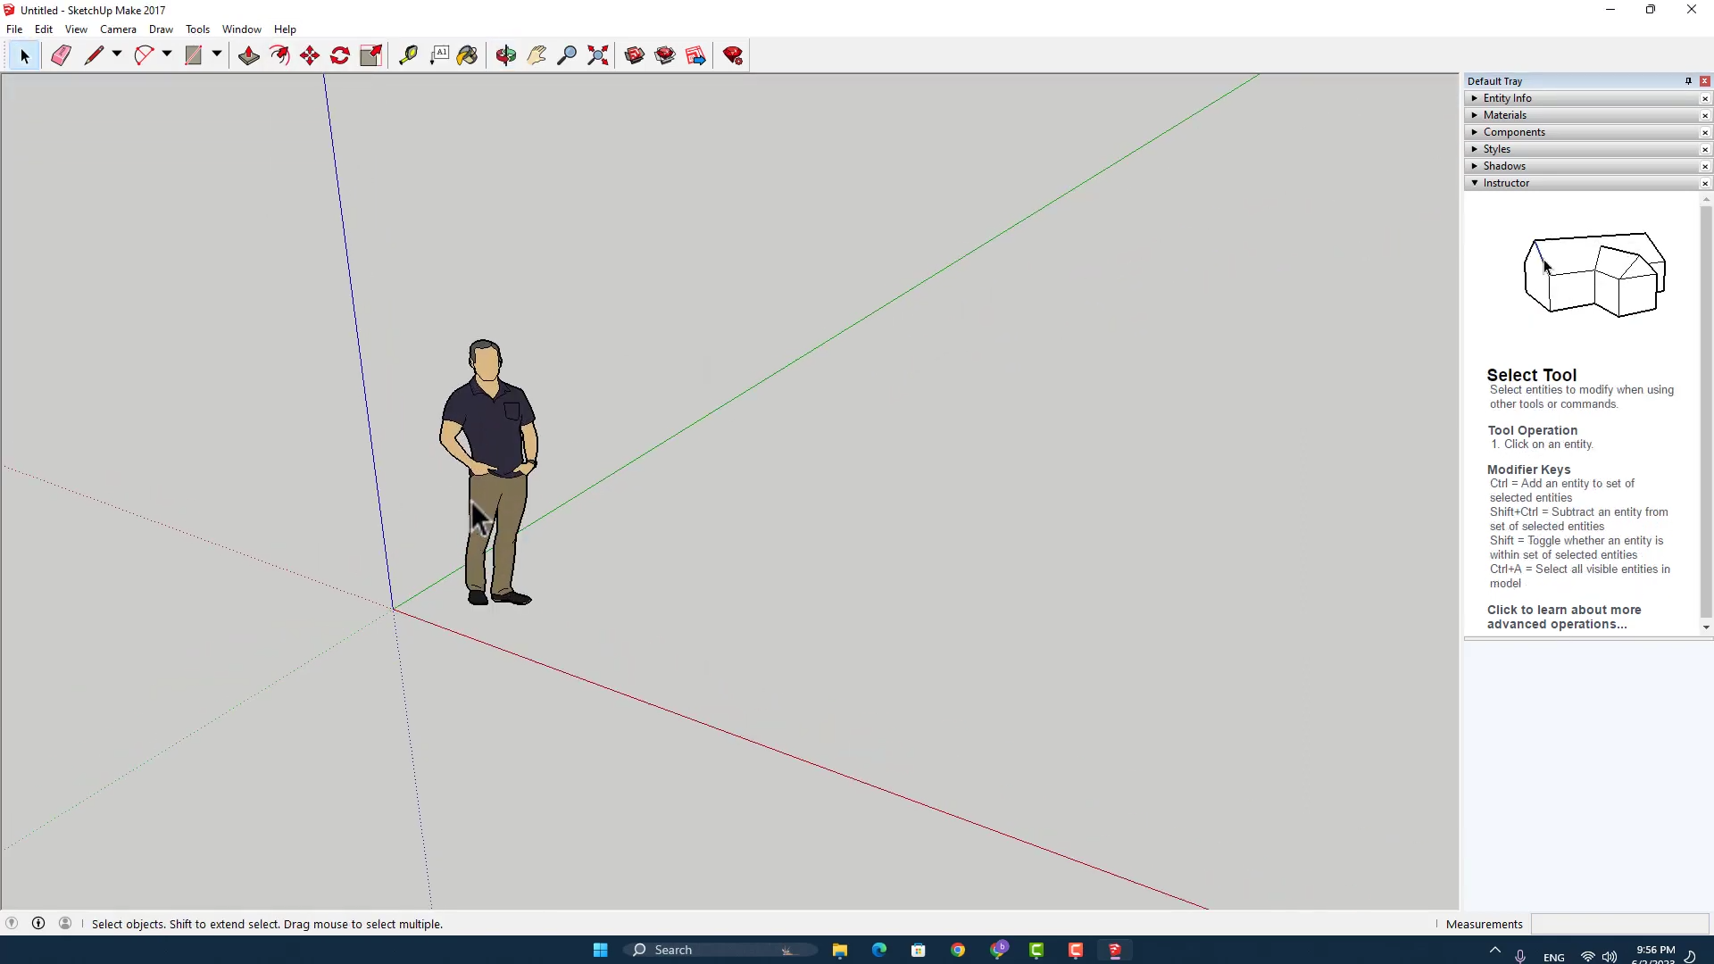The height and width of the screenshot is (964, 1714).
Task: Activate the Move tool
Action: pos(310,55)
